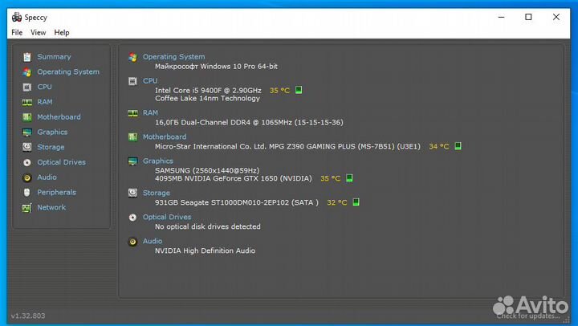578x326 pixels.
Task: Open the Optical Drives heading link
Action: 167,218
